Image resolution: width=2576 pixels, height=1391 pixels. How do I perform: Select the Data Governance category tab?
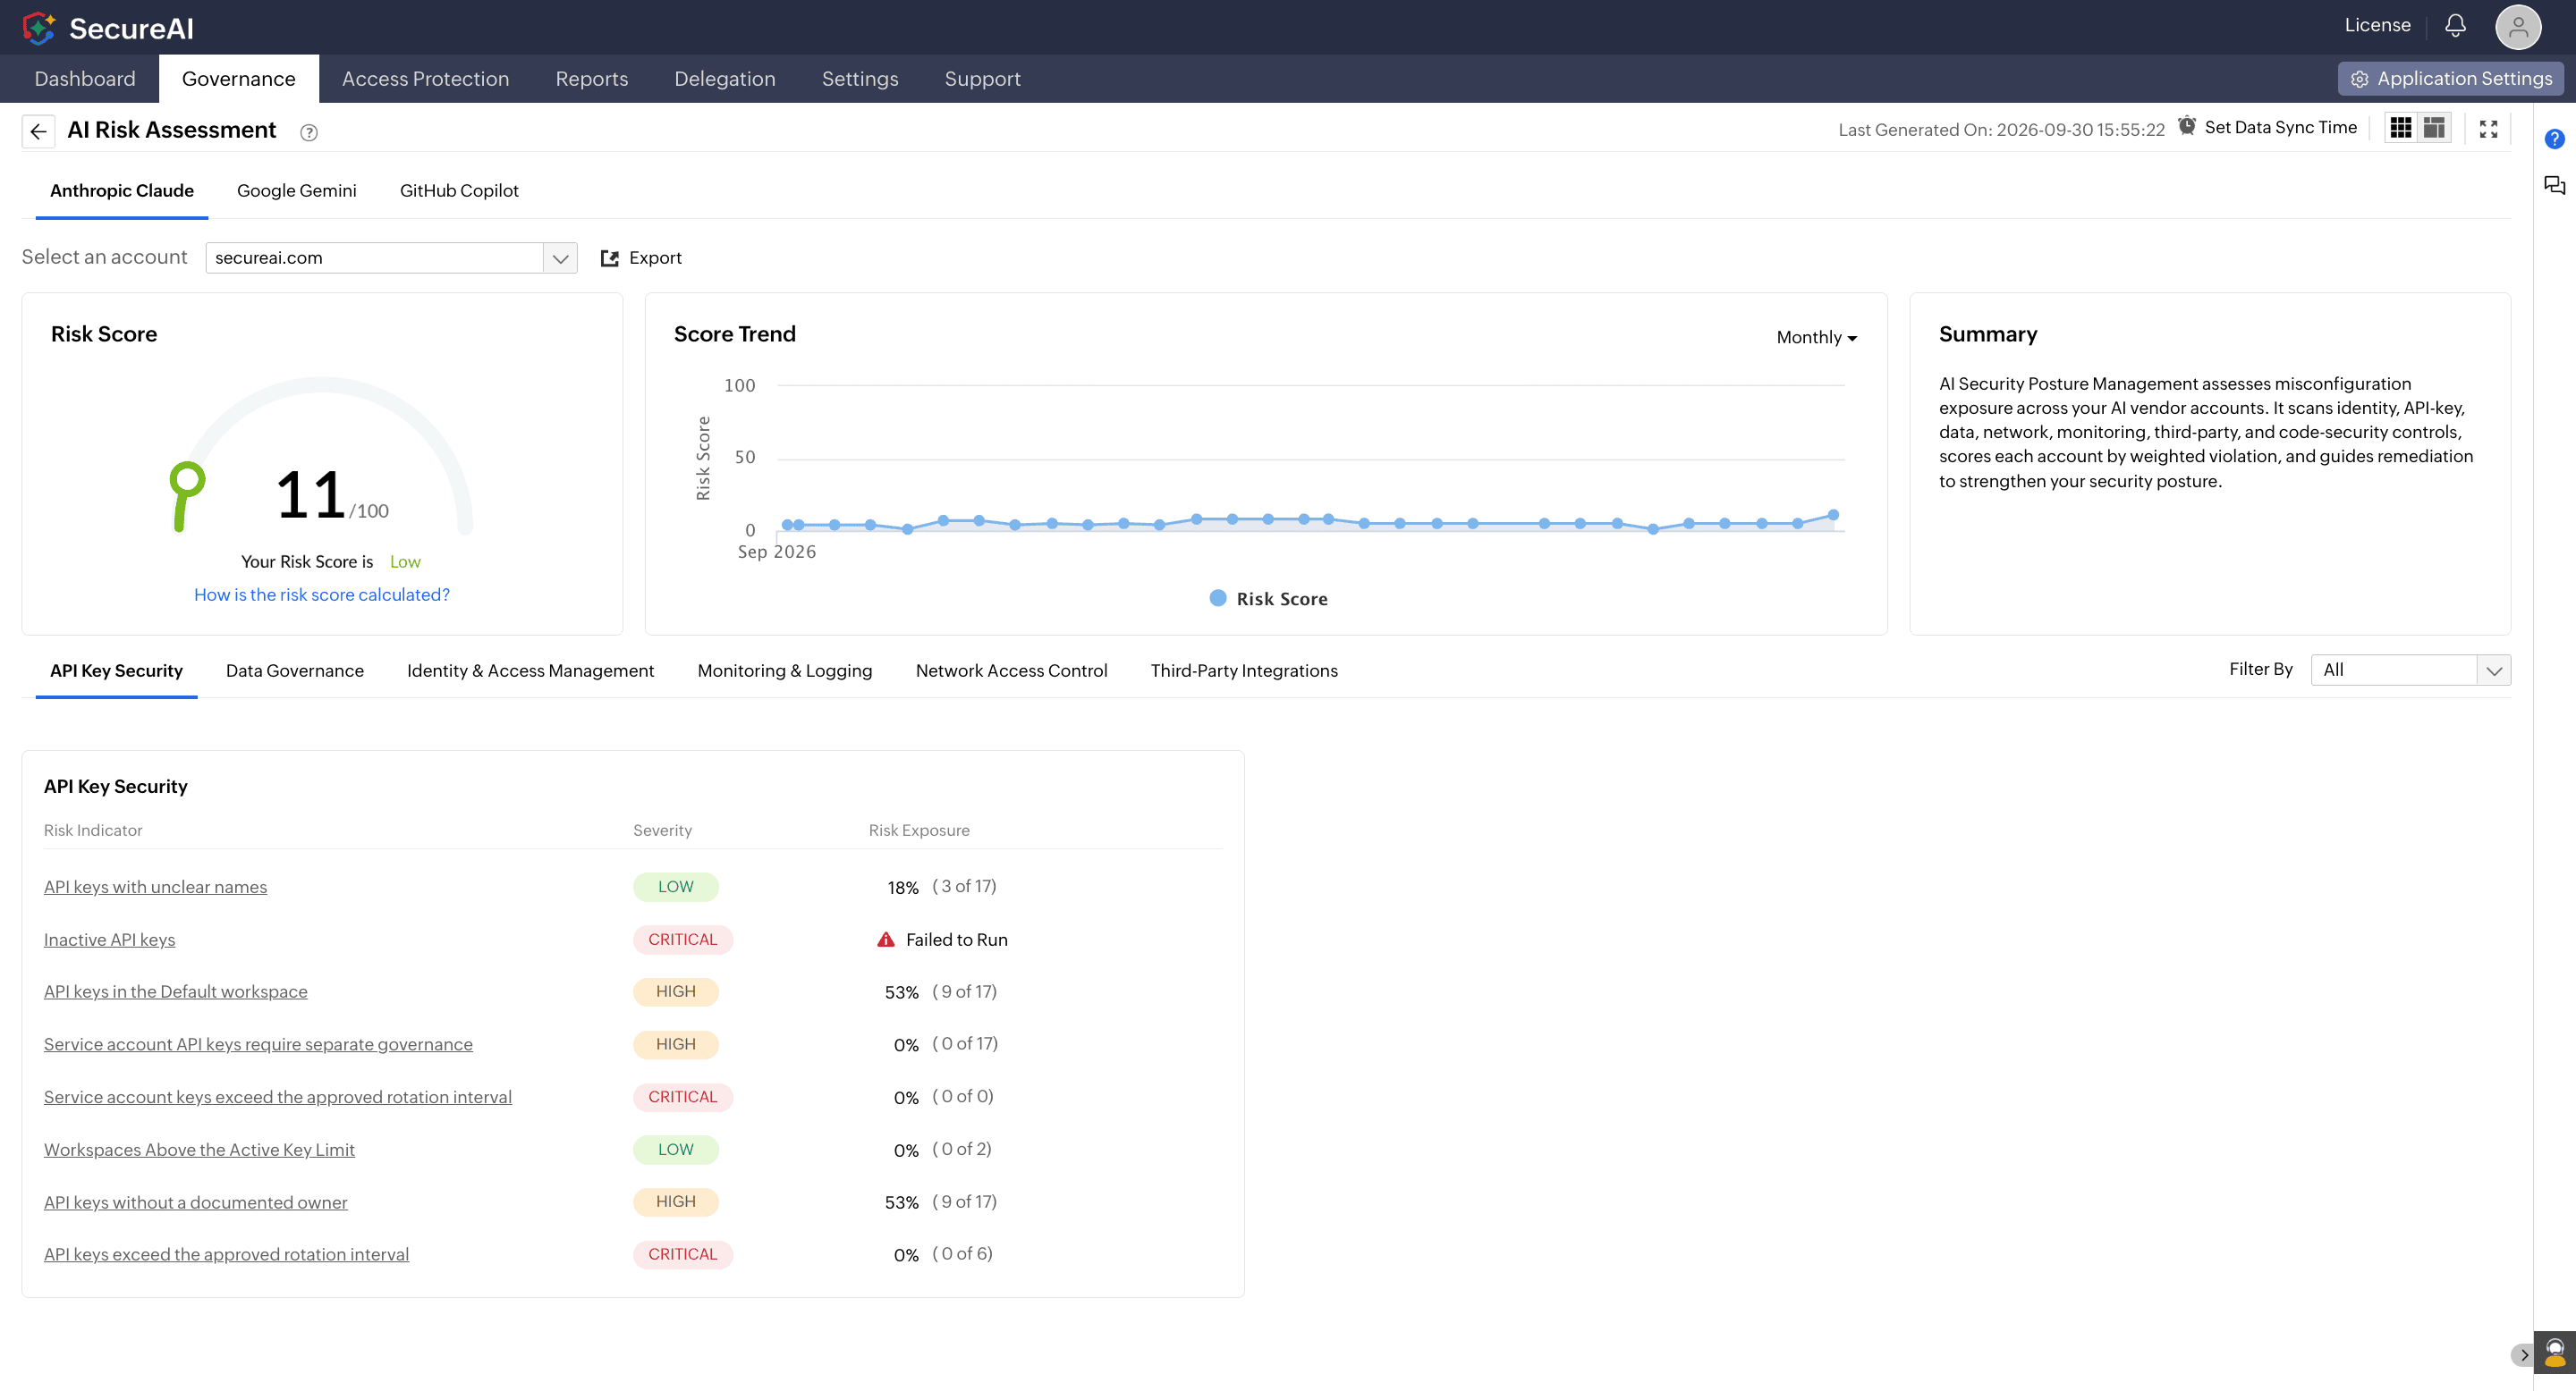click(x=295, y=670)
